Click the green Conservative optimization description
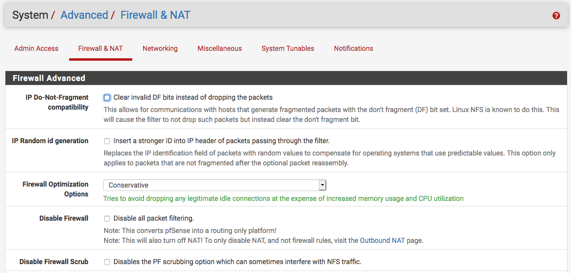 pyautogui.click(x=283, y=198)
